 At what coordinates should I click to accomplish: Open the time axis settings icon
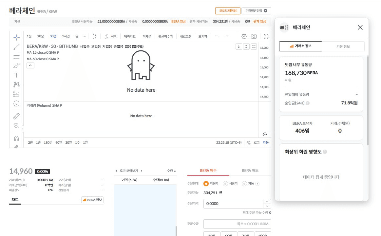tap(265, 135)
